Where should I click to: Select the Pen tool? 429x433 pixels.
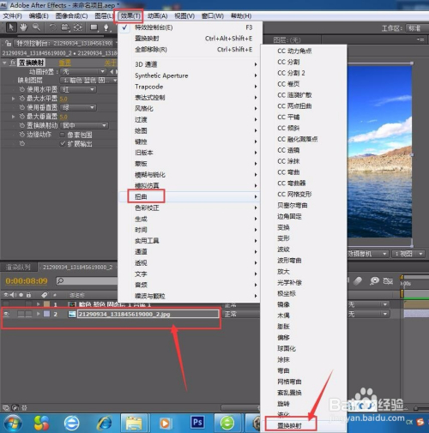click(106, 27)
